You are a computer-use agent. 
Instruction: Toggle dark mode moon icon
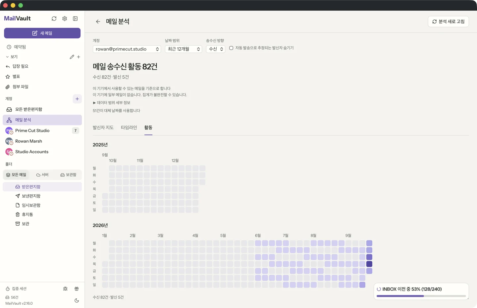(77, 300)
